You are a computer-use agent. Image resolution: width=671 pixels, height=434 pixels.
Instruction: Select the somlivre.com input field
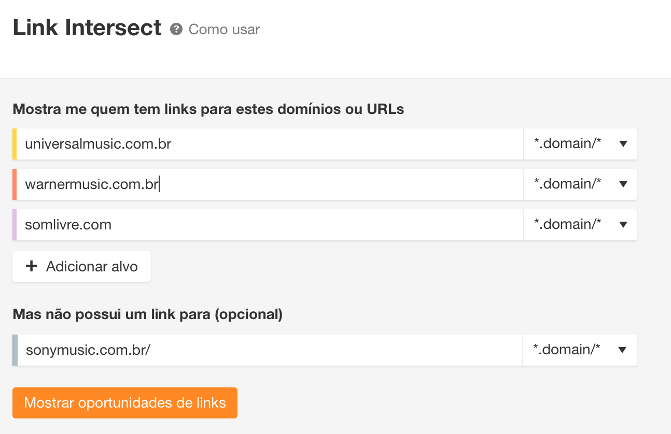(259, 225)
